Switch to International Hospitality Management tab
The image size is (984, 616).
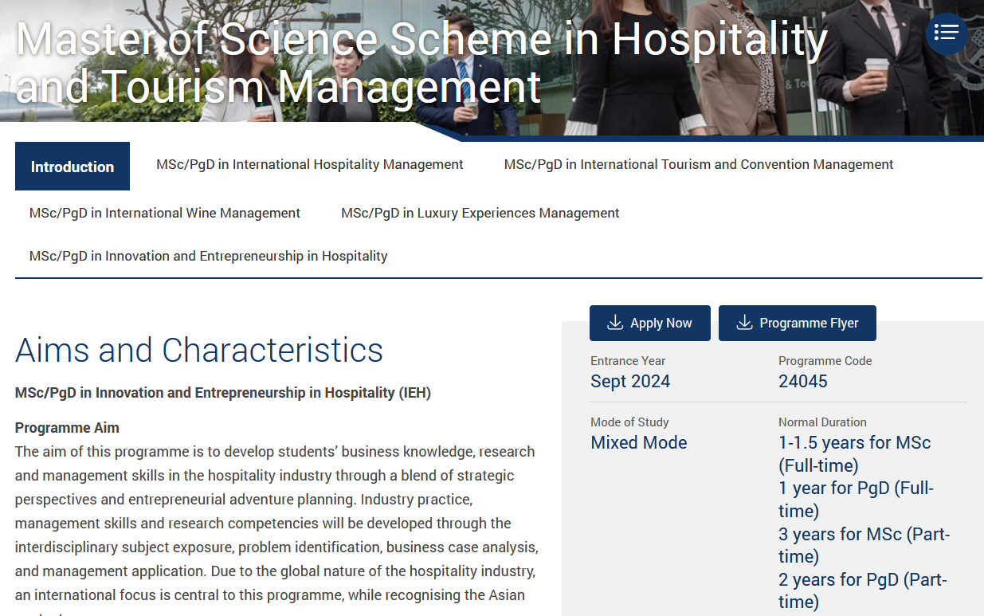click(x=309, y=164)
